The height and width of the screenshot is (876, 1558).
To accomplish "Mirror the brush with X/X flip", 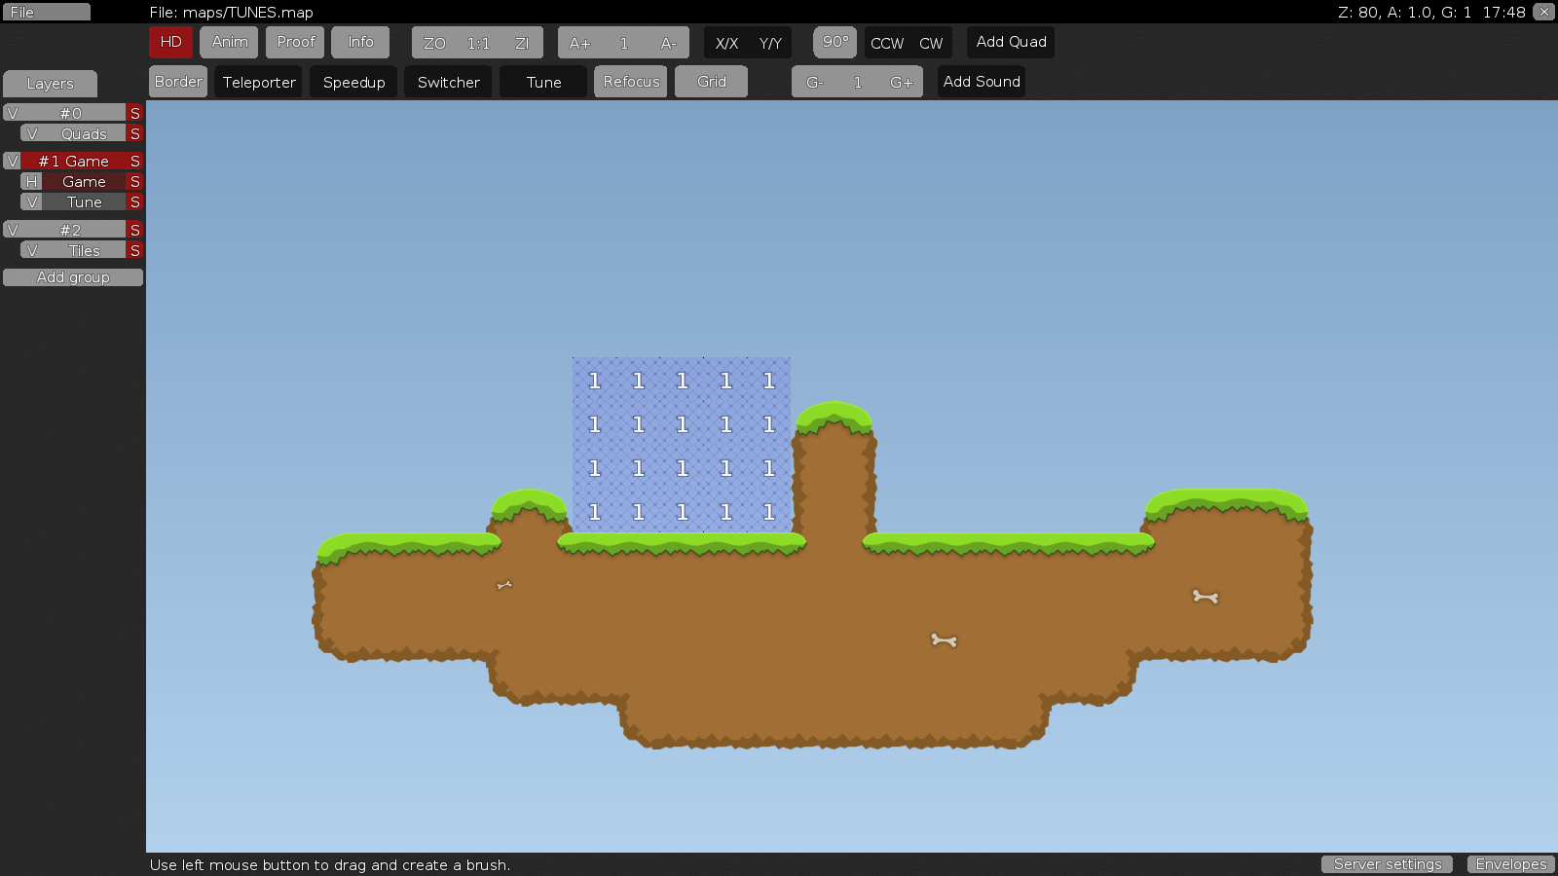I will (x=726, y=43).
